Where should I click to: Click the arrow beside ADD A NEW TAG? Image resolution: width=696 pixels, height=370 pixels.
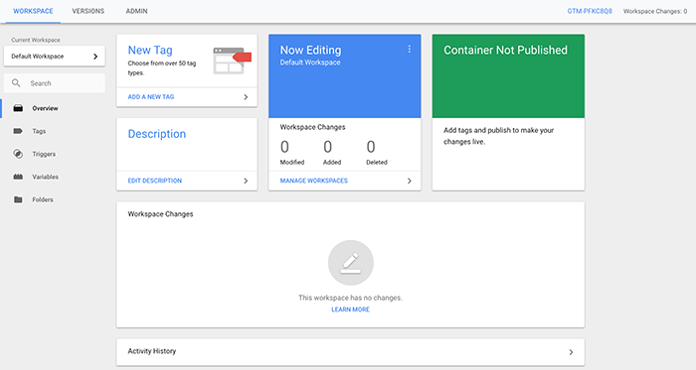click(x=246, y=97)
